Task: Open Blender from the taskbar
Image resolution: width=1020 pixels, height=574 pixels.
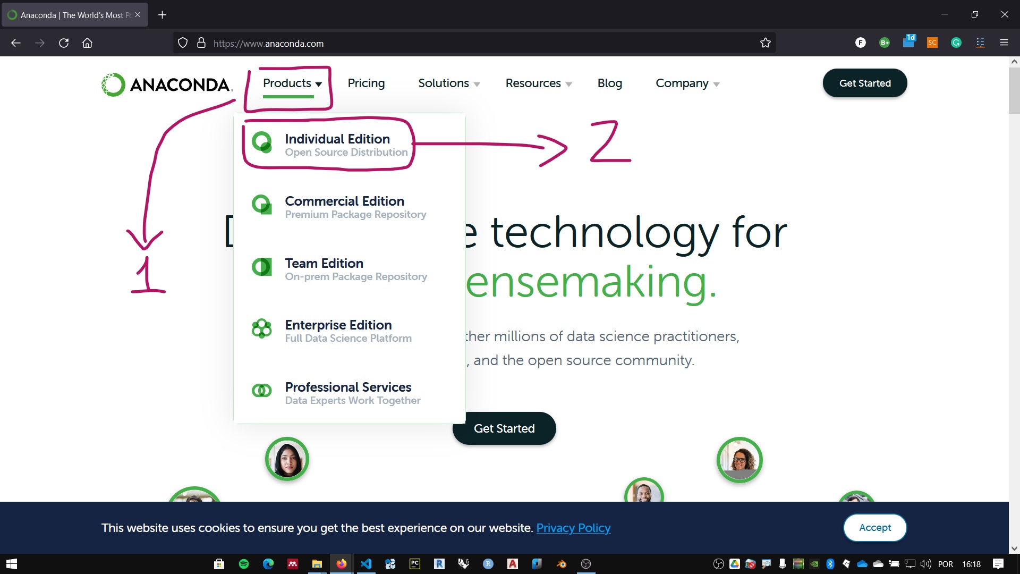Action: tap(562, 564)
